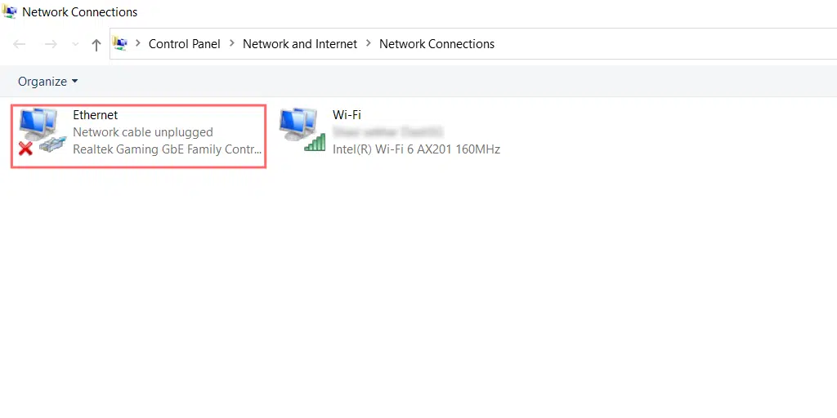Screen dimensions: 837x418
Task: Select the Wi-Fi adapter icon
Action: click(x=302, y=130)
